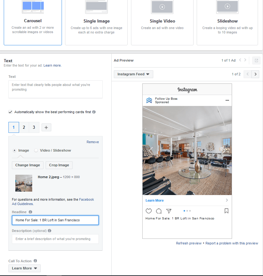The image size is (263, 276).
Task: Switch to carousel card 2 tab
Action: [24, 127]
